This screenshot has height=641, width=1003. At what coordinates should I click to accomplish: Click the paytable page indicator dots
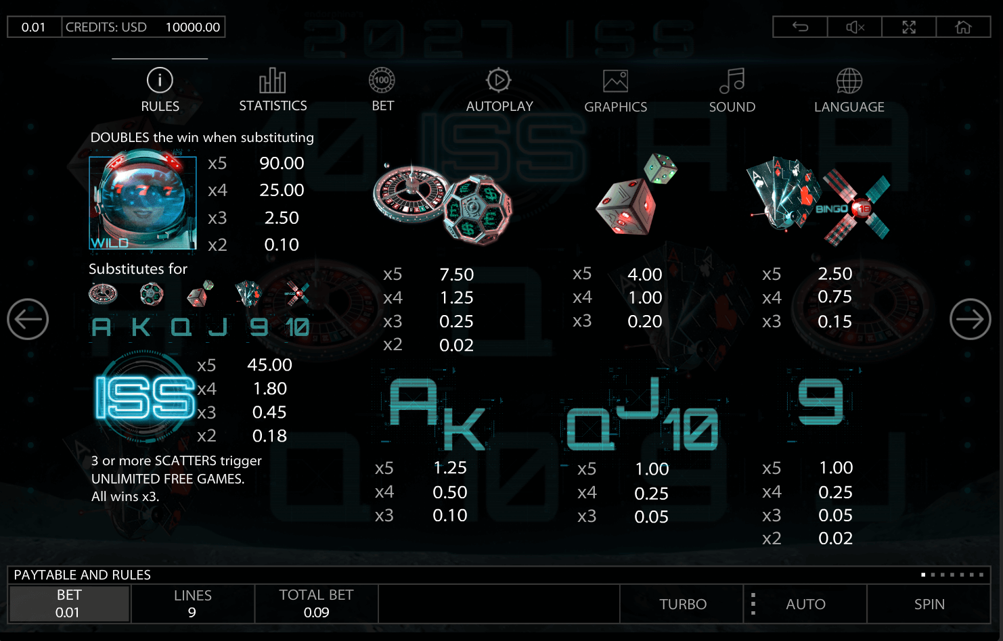pyautogui.click(x=952, y=575)
